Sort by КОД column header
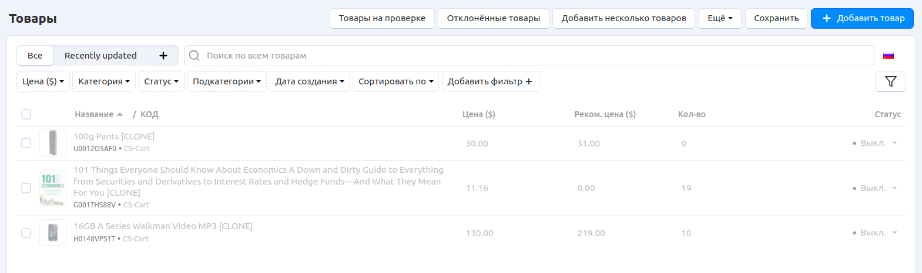 click(149, 114)
